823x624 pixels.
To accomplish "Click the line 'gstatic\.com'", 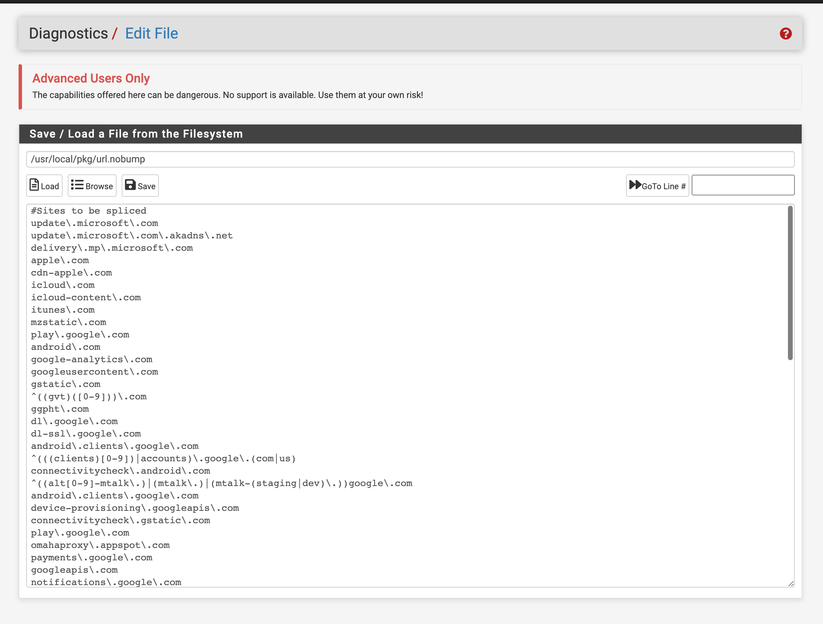I will tap(65, 384).
